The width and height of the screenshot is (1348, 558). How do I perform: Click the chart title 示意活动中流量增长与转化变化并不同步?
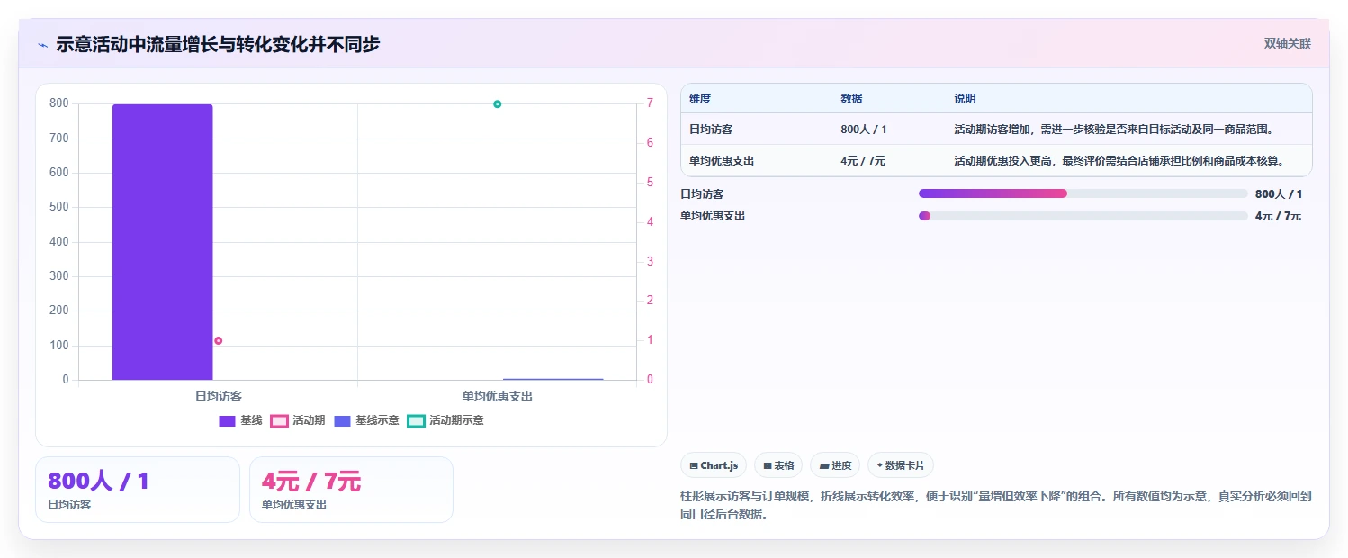(x=218, y=44)
